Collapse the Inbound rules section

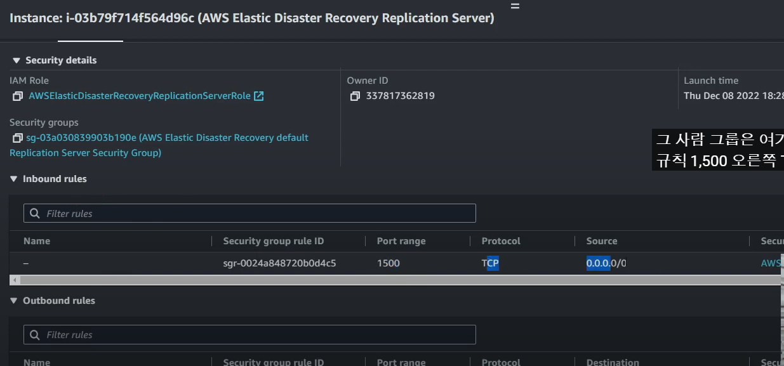point(14,180)
